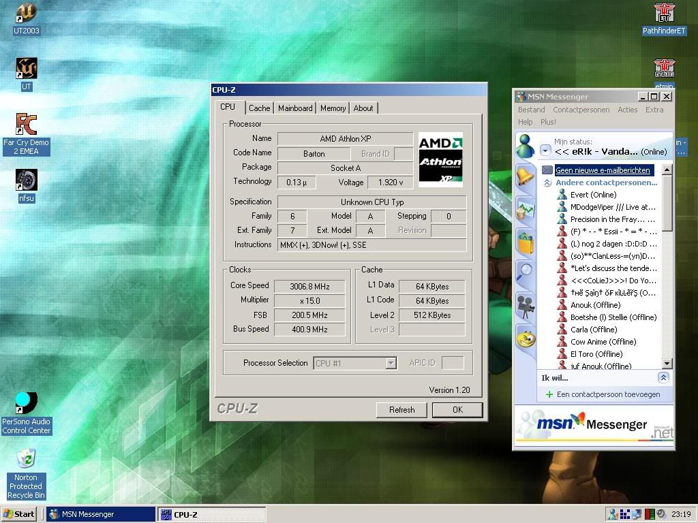This screenshot has height=523, width=698.
Task: Click the MSN Messenger tray icon
Action: point(613,514)
